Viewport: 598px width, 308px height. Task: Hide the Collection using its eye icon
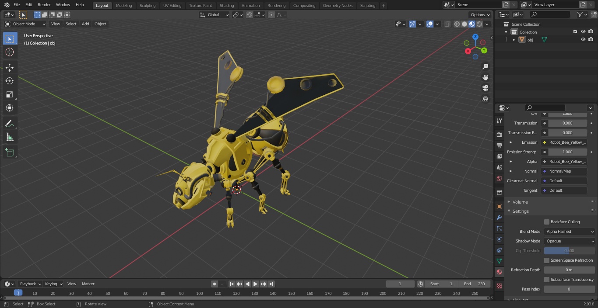tap(583, 32)
